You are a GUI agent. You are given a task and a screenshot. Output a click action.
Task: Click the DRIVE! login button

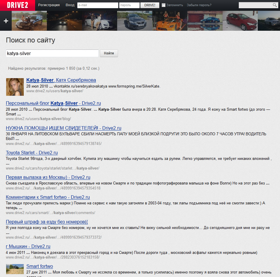[x=150, y=5]
